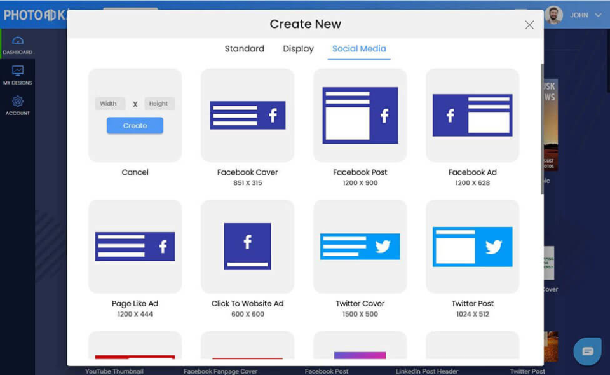This screenshot has height=375, width=610.
Task: Select the Click To Website Ad template
Action: 247,247
